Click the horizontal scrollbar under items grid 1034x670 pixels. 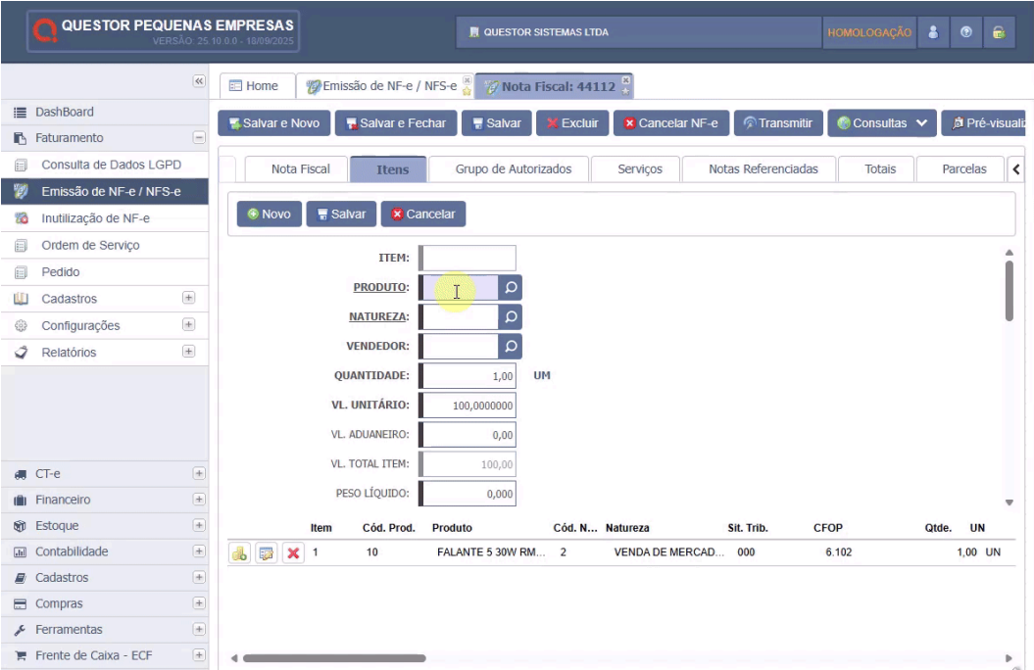[334, 659]
